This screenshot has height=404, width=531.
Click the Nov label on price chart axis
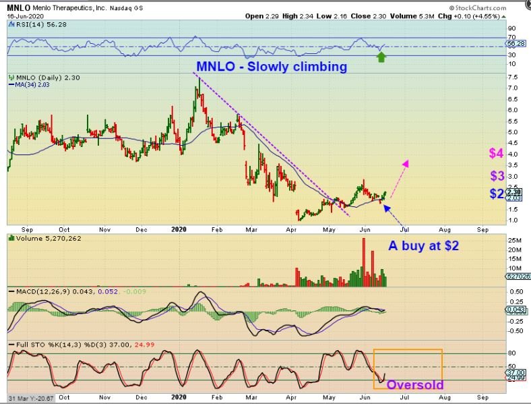point(105,229)
